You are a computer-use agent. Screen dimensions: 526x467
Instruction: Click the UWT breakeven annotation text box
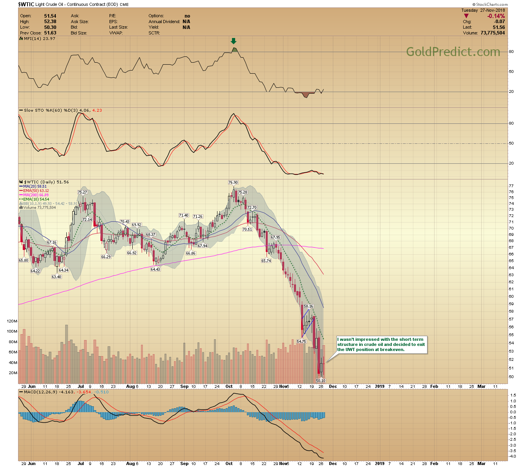click(382, 345)
